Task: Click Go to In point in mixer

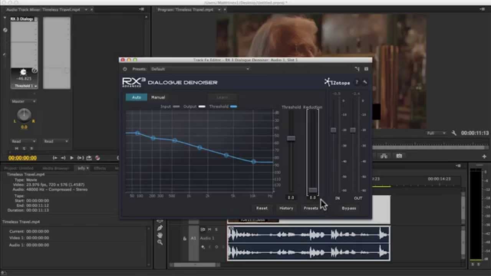Action: click(x=55, y=158)
